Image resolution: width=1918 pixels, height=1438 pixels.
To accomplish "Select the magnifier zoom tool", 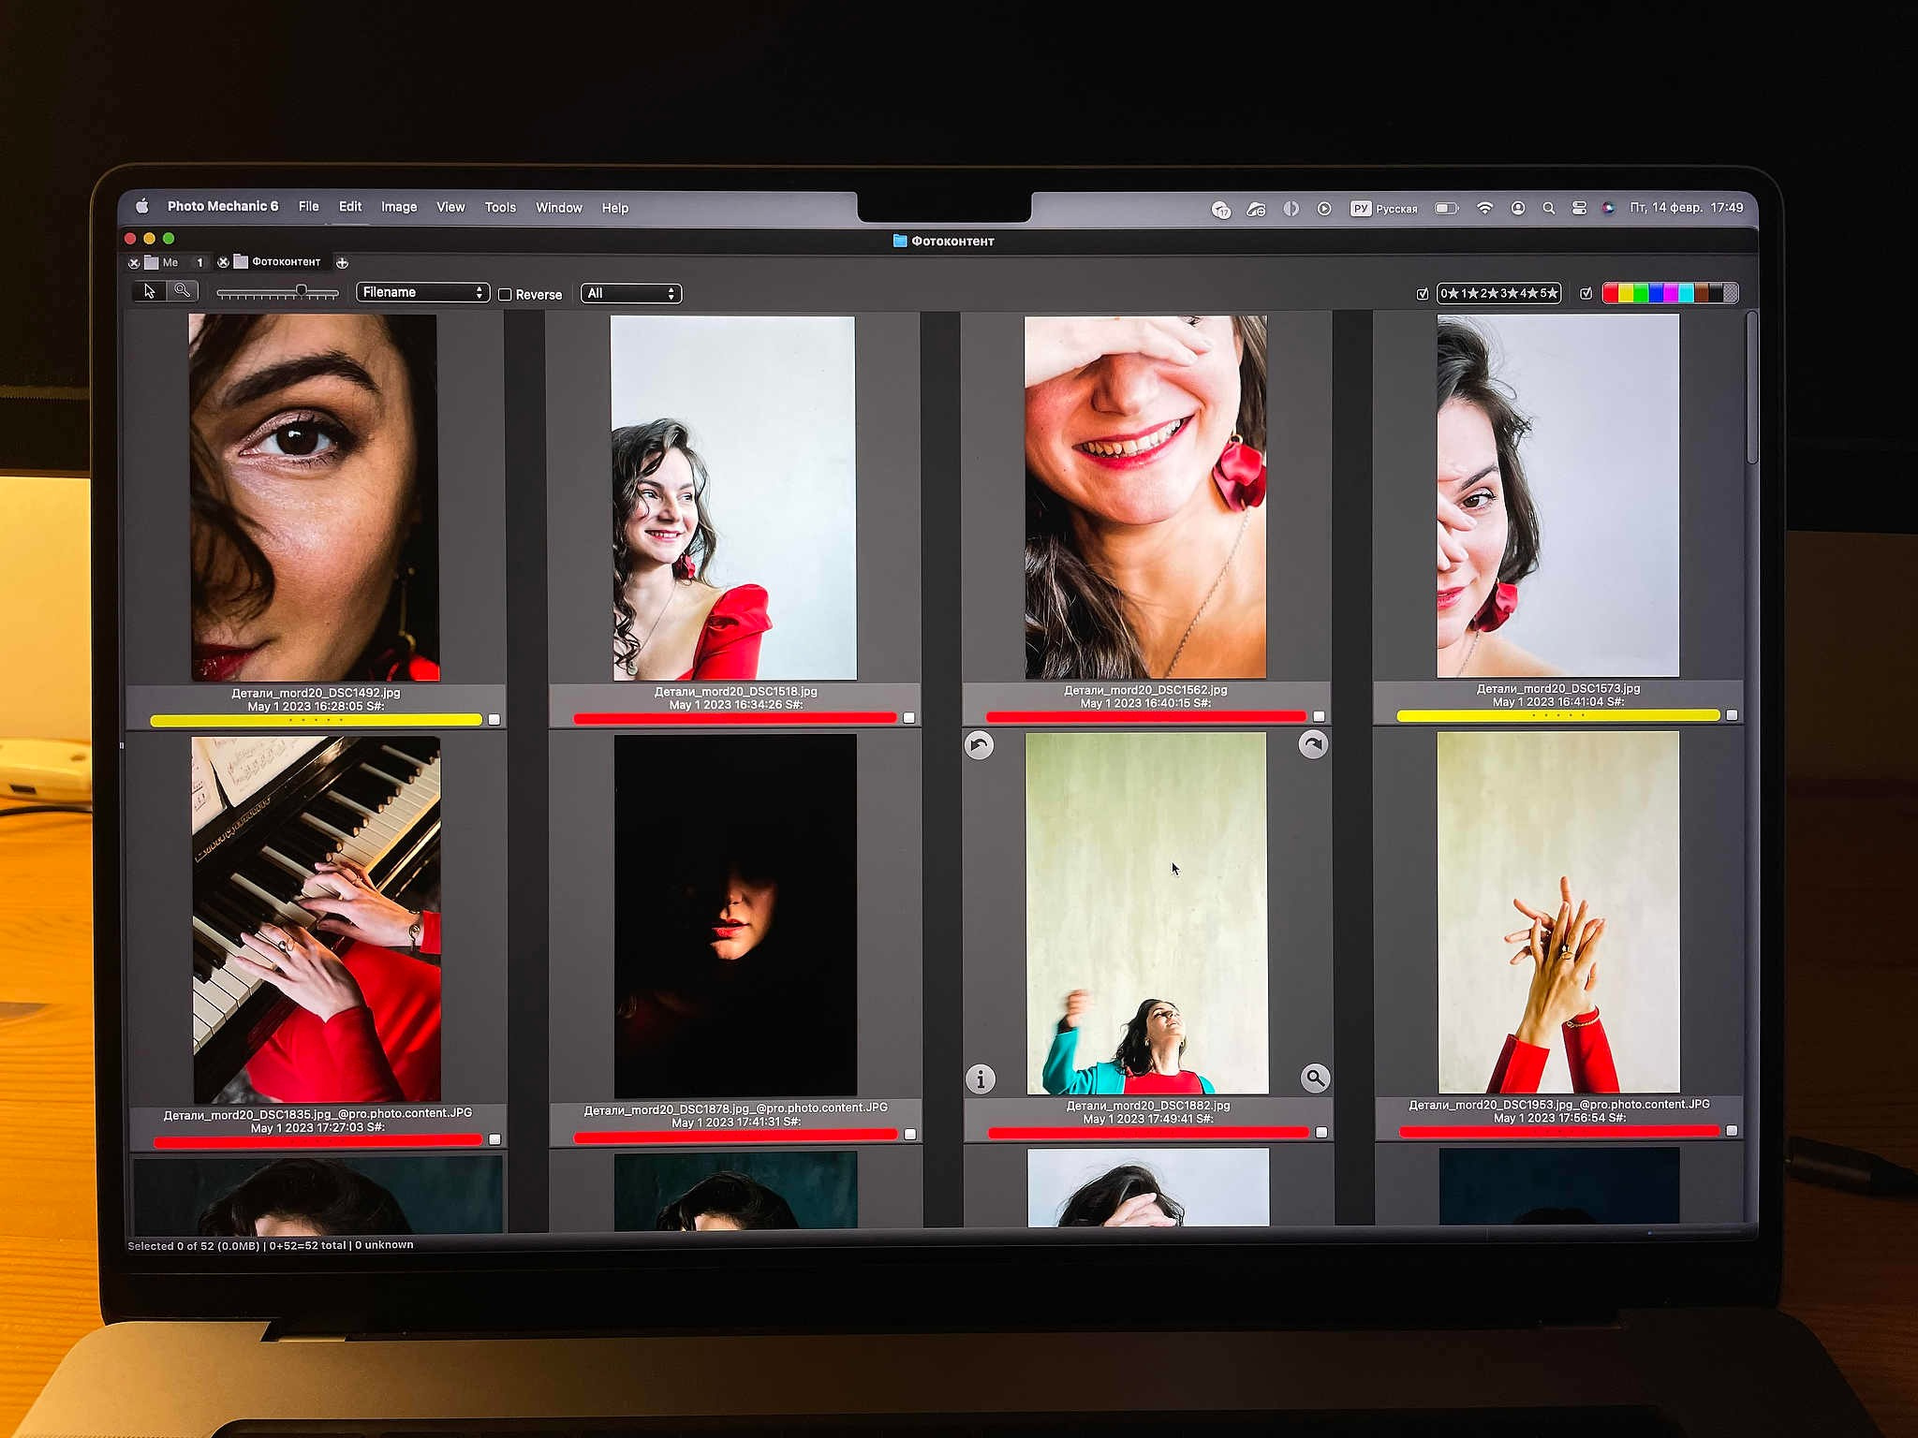I will pyautogui.click(x=183, y=291).
